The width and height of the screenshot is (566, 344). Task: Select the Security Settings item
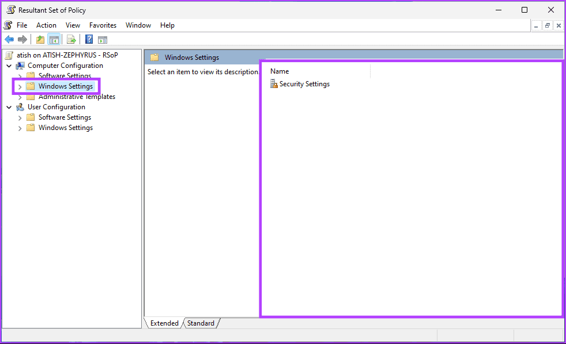tap(304, 83)
